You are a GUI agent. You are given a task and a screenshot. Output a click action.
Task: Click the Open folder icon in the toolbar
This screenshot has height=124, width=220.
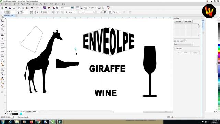6,8
